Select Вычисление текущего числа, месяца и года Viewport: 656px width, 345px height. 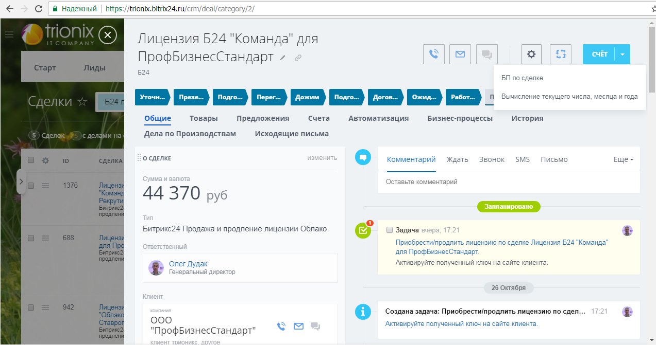point(569,96)
